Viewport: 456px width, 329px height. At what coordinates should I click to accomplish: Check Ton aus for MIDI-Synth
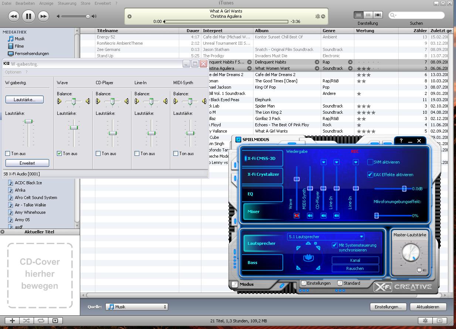click(x=176, y=154)
